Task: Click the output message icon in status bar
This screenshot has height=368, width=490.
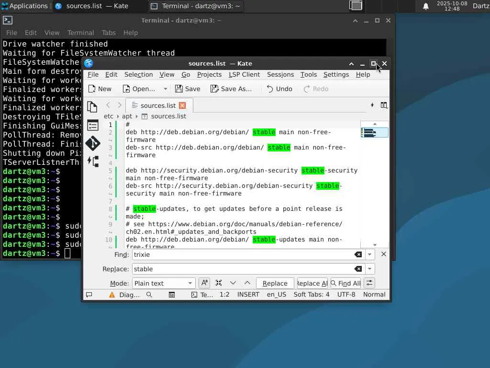Action: pyautogui.click(x=89, y=295)
